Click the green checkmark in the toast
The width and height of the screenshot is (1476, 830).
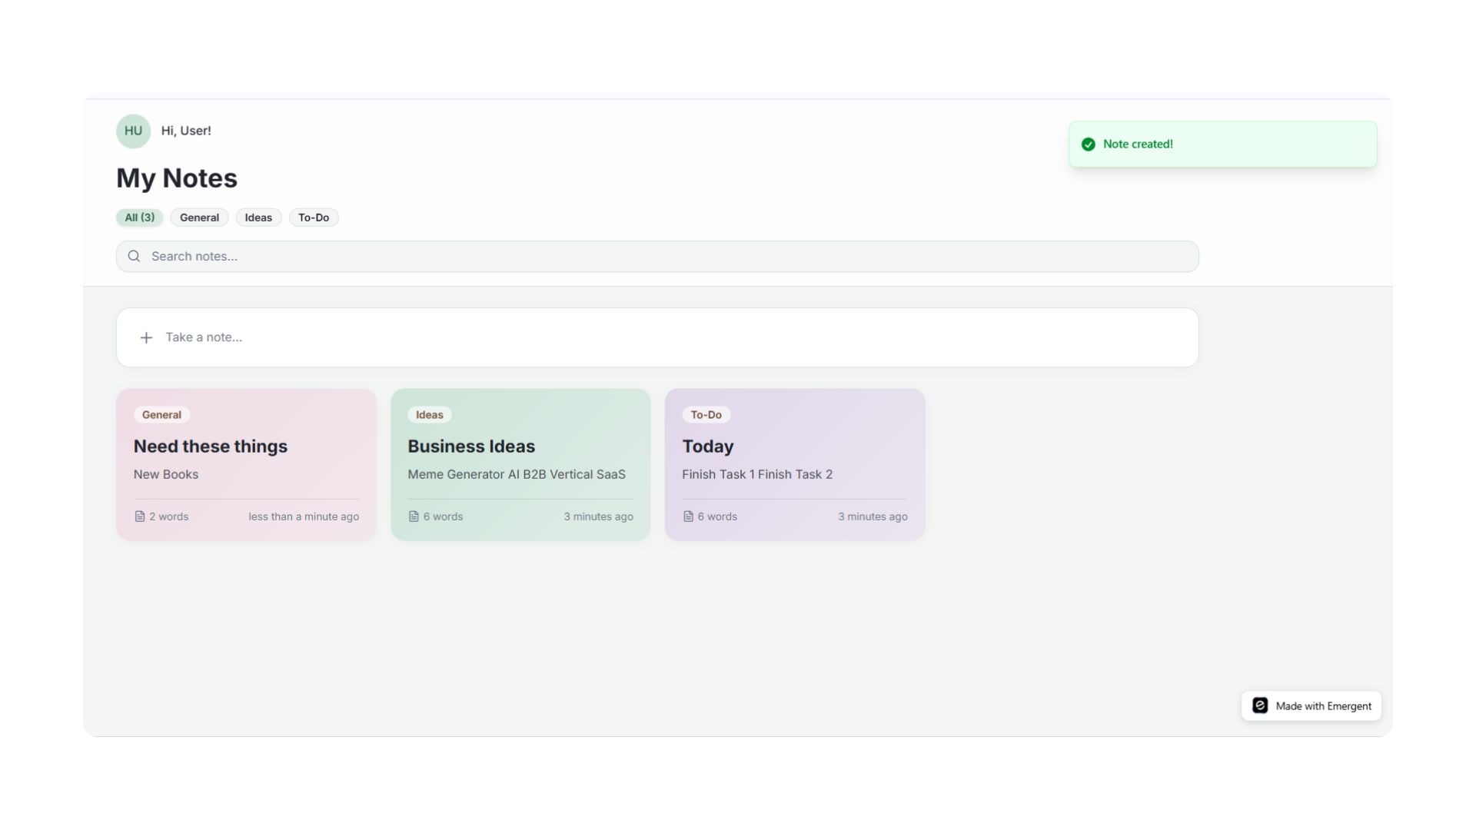(x=1088, y=144)
